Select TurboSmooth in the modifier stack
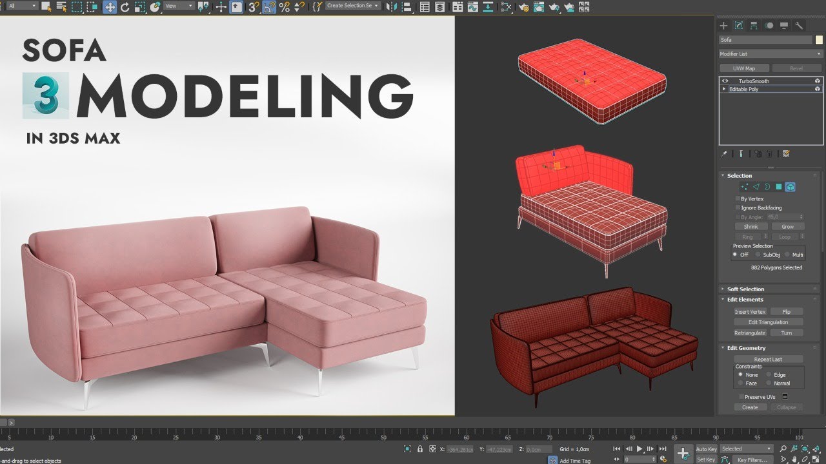826x464 pixels. tap(754, 81)
